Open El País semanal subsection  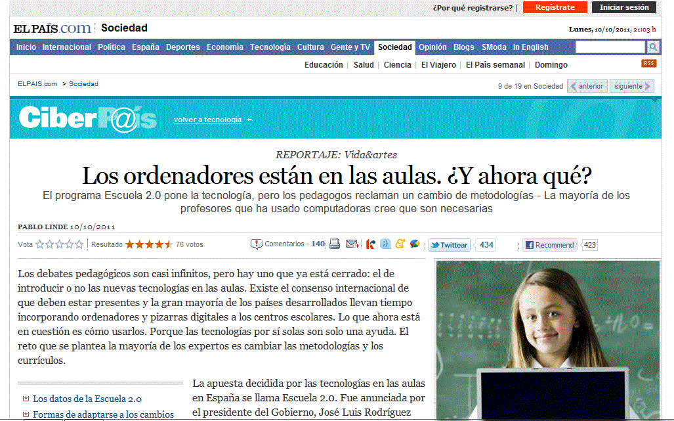[x=495, y=65]
